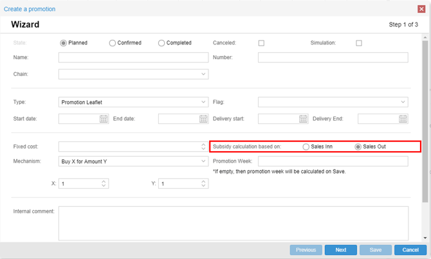Screen dimensions: 431x259
Task: Click the Fixed cost input field
Action: [x=130, y=147]
